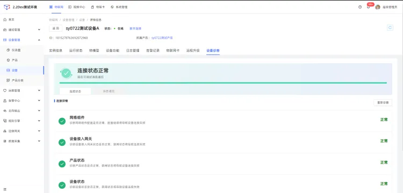Viewport: 403px width, 193px height.
Task: Click the user avatar picture
Action: click(378, 7)
